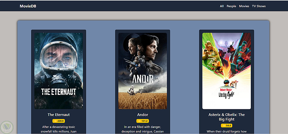Switch to TV Shows section
The height and width of the screenshot is (134, 288).
(259, 6)
